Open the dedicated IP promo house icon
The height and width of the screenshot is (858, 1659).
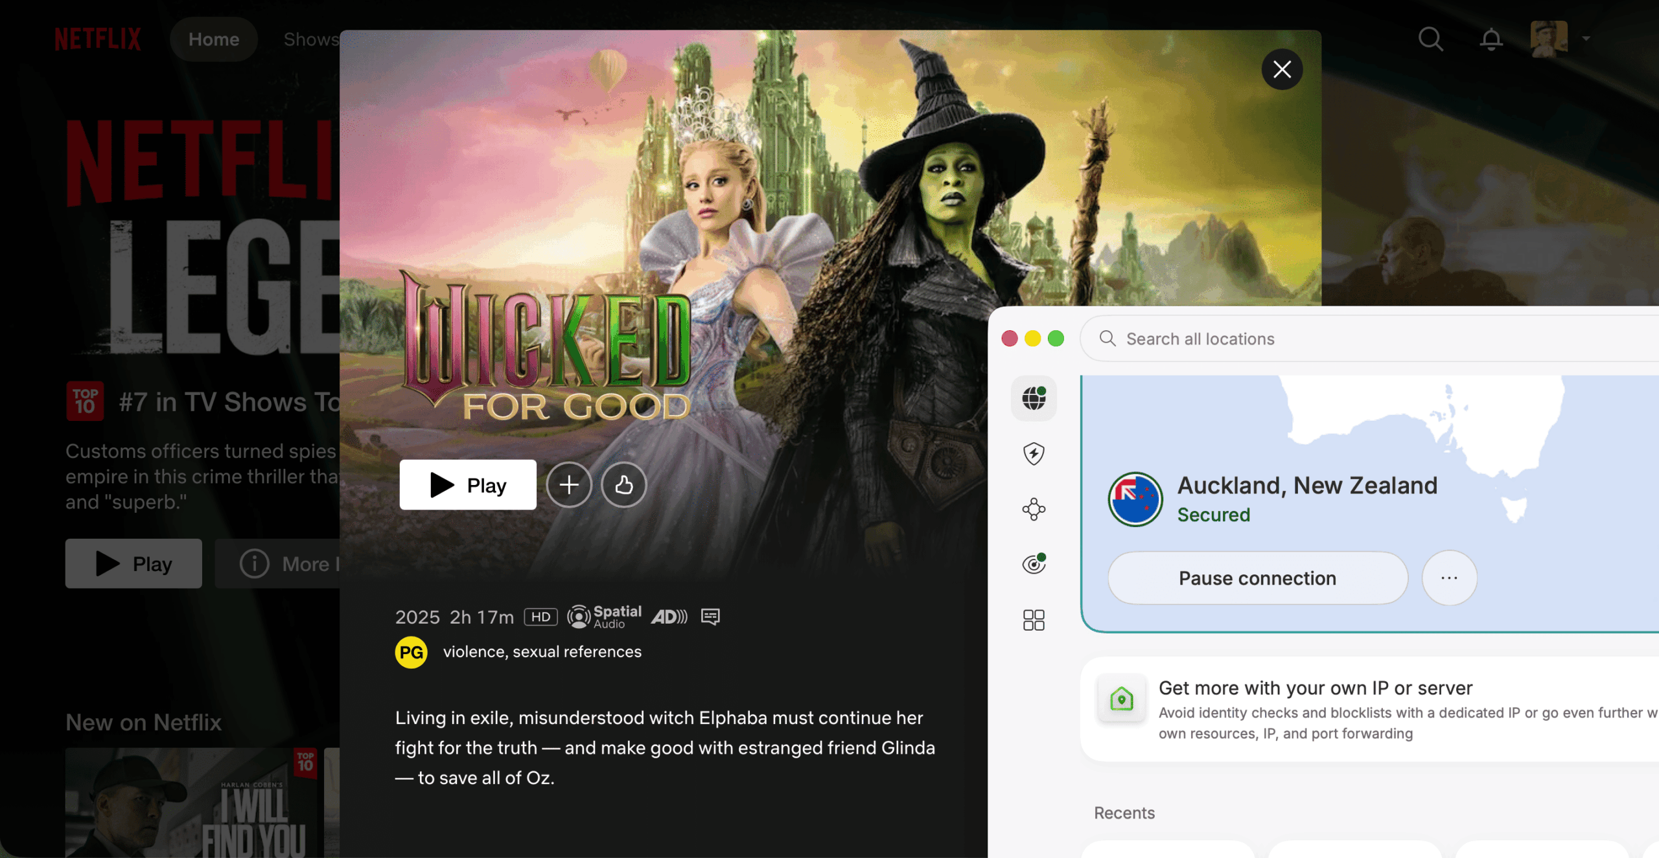point(1121,699)
